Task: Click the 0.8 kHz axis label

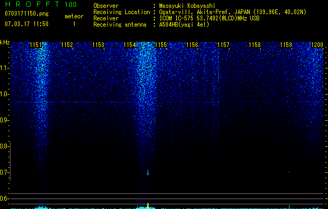Action: pyautogui.click(x=4, y=146)
